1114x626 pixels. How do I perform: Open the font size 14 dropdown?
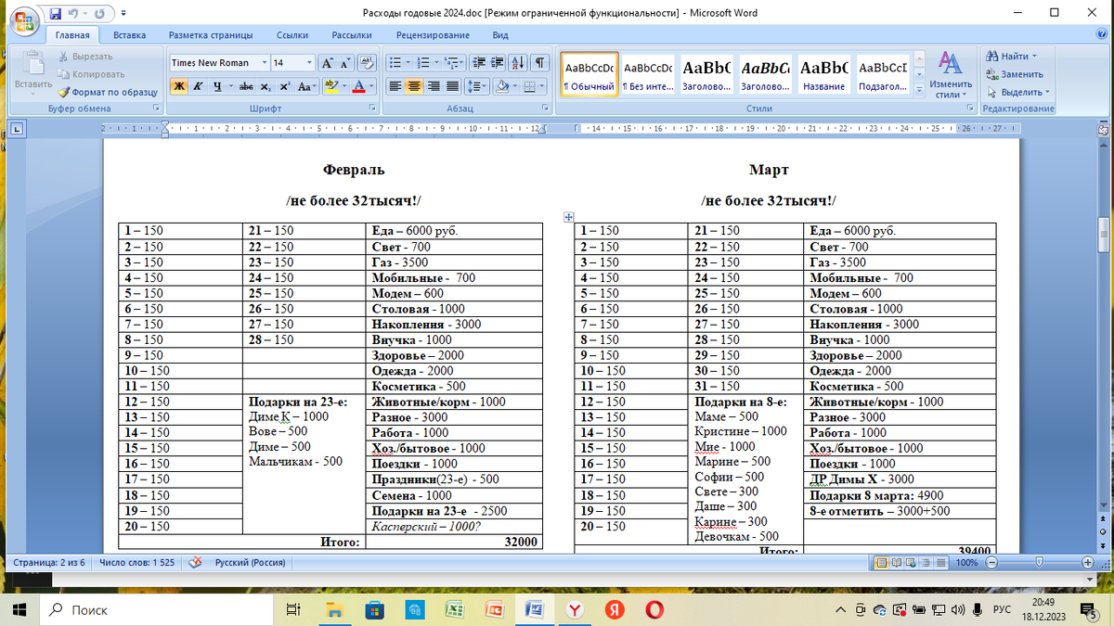click(x=309, y=63)
